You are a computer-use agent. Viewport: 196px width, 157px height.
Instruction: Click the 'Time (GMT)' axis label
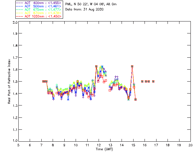point(104,149)
